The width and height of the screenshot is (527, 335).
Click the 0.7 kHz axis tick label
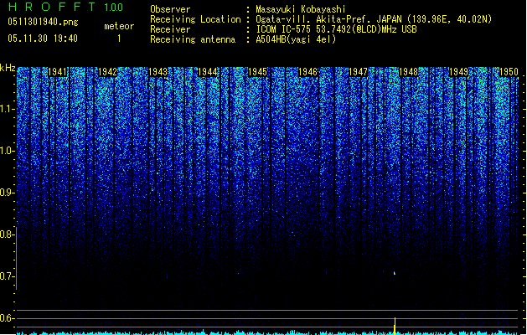coord(7,276)
